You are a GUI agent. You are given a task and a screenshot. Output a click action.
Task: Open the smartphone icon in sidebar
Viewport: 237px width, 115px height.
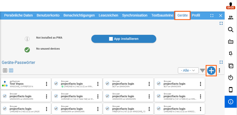[x=230, y=89]
